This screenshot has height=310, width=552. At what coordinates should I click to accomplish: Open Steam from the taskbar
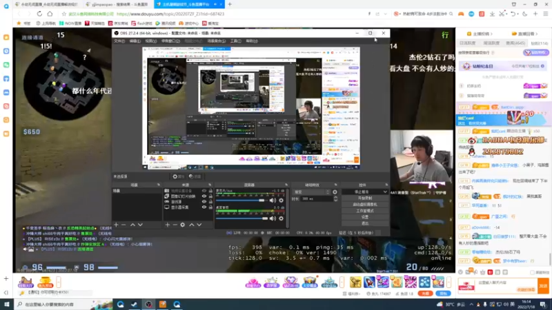(x=134, y=304)
